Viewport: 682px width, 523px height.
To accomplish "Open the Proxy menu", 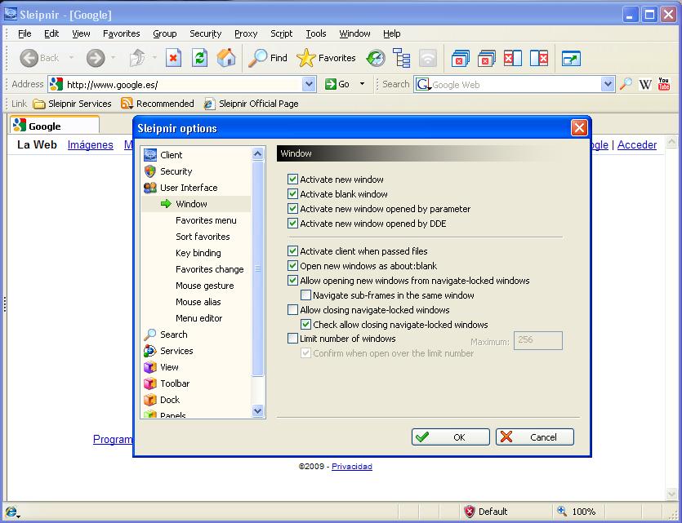I will click(246, 33).
